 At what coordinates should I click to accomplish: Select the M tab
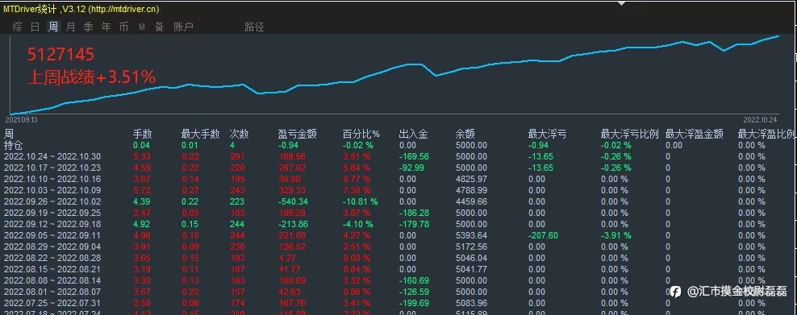(x=142, y=27)
